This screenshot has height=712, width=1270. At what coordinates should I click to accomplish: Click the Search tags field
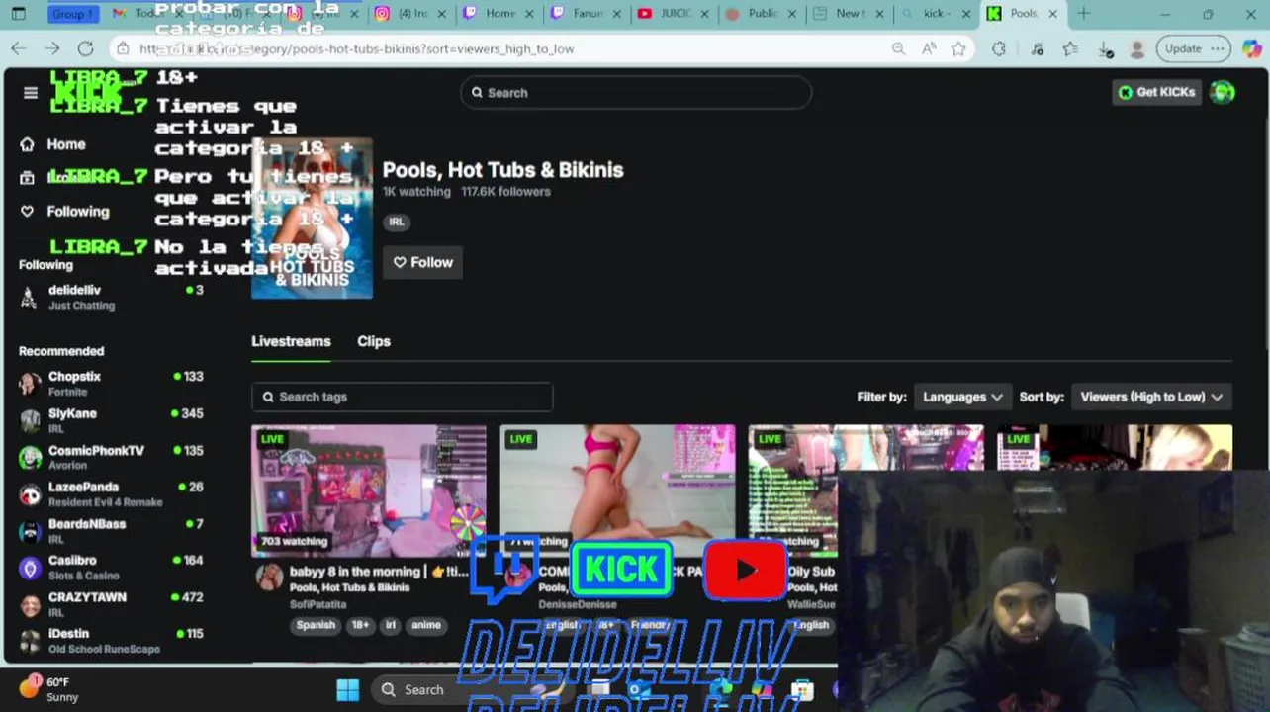(x=403, y=397)
